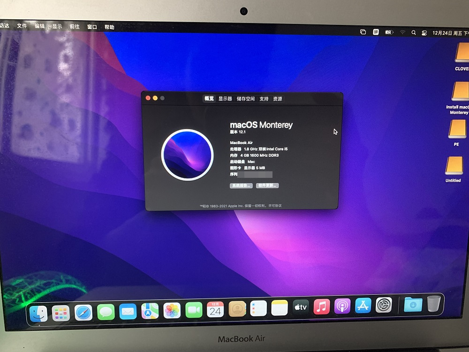Viewport: 469px width, 352px height.
Task: Open the Trash in the Dock
Action: point(434,304)
